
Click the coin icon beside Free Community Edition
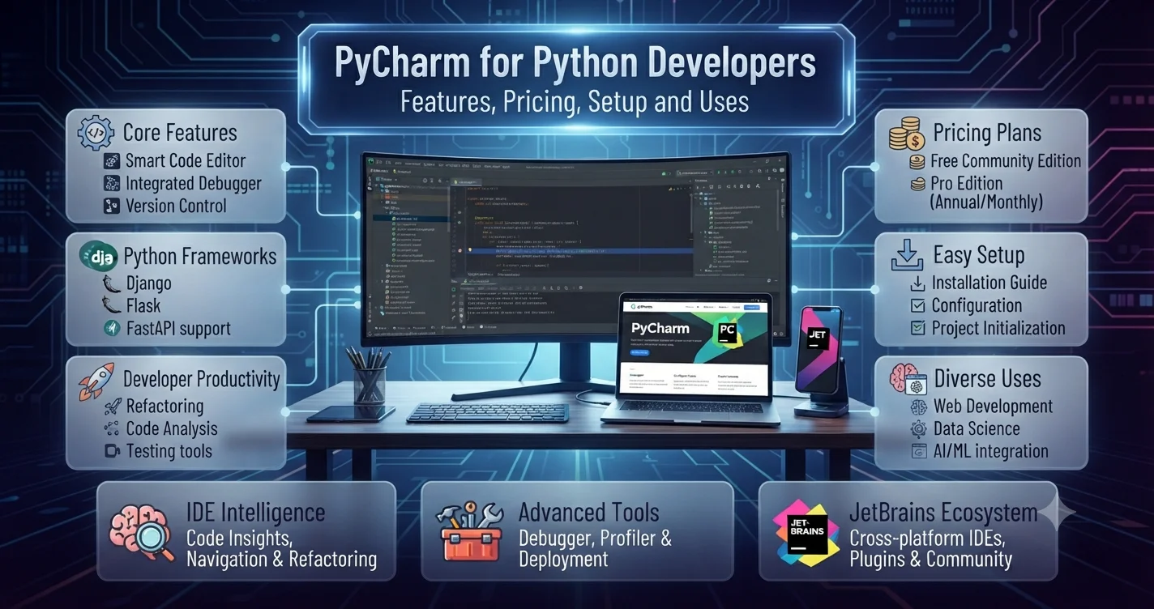(917, 161)
